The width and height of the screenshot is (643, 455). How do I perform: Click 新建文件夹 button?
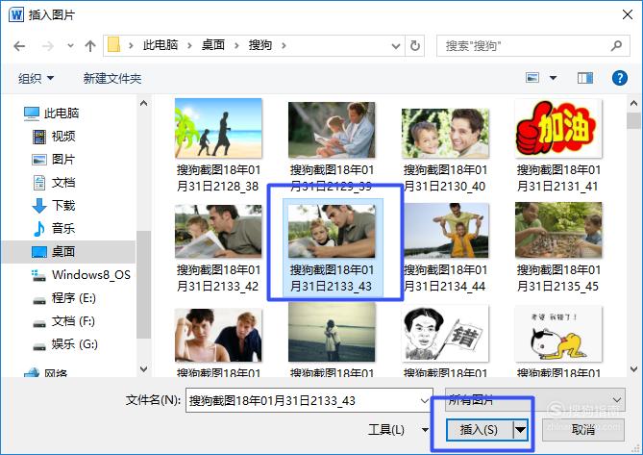(x=111, y=78)
